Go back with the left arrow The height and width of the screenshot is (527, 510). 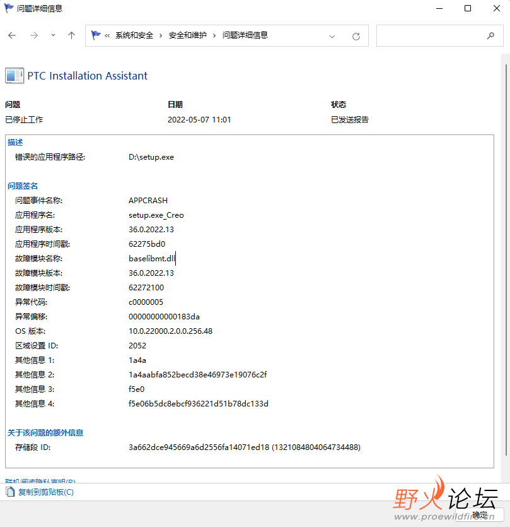coord(12,35)
